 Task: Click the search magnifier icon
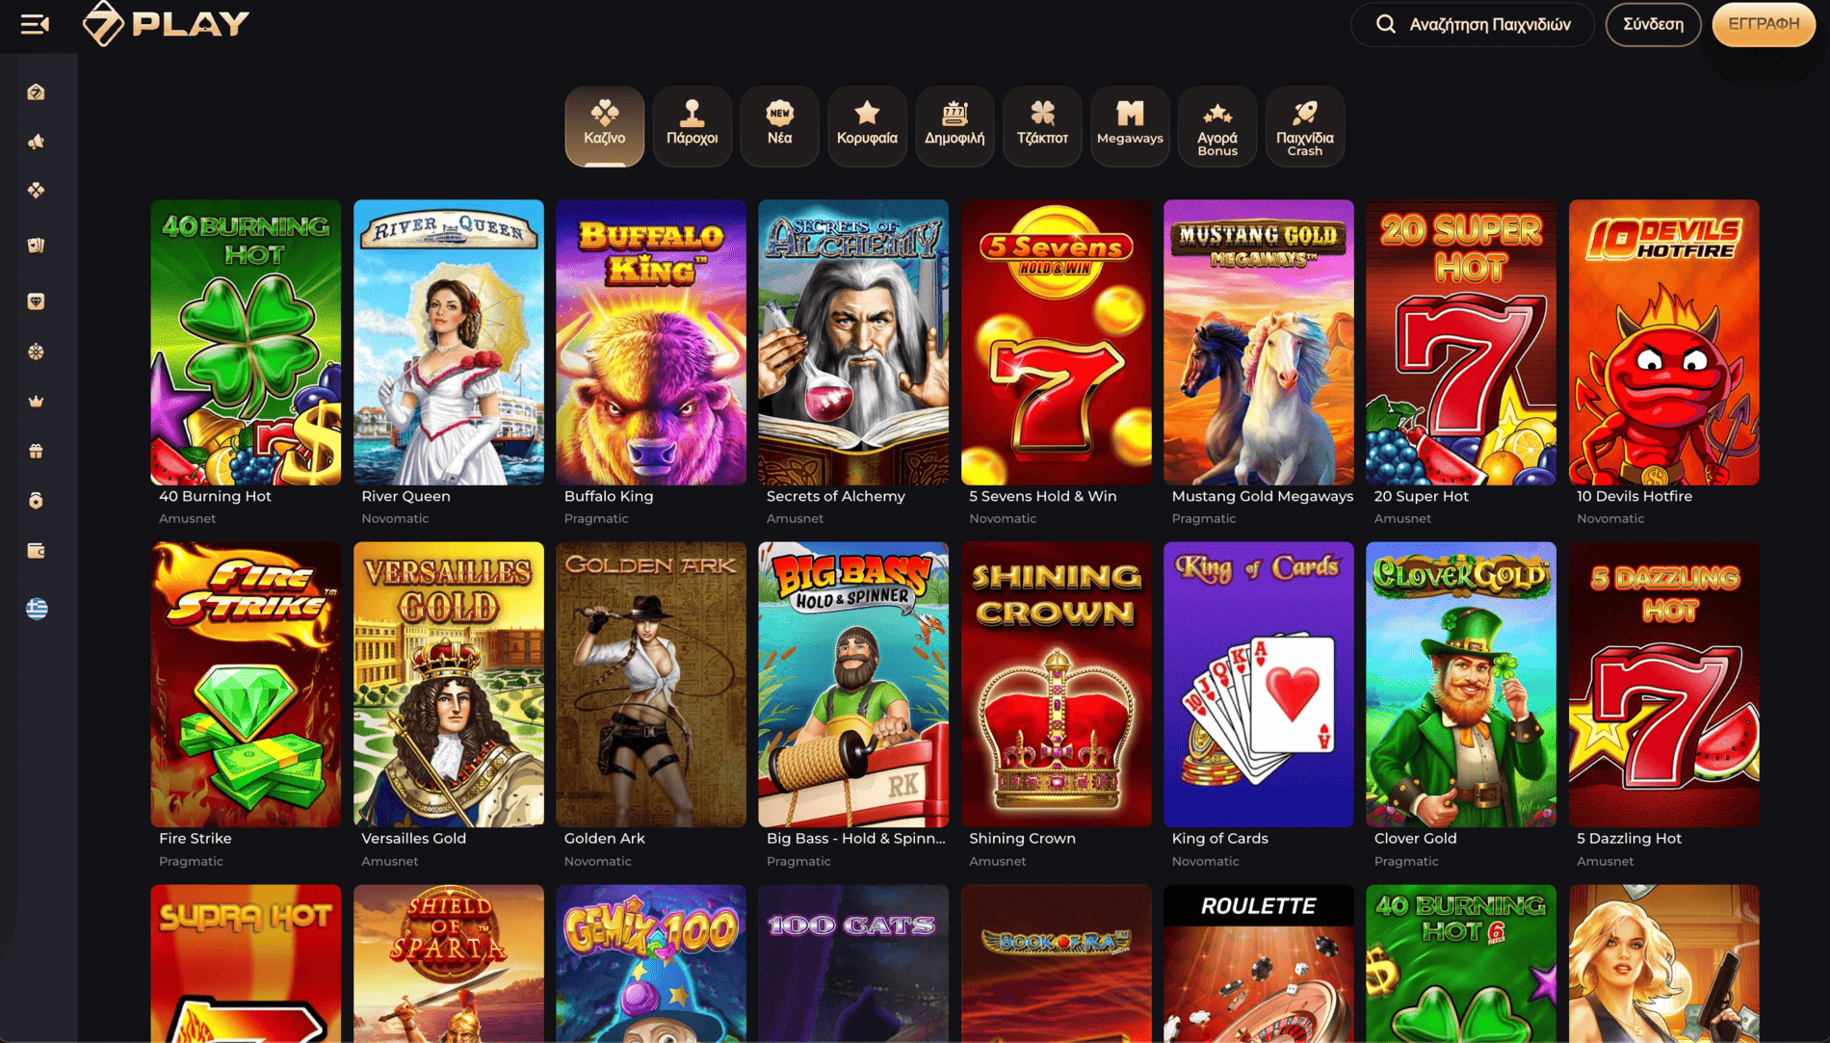pyautogui.click(x=1385, y=24)
